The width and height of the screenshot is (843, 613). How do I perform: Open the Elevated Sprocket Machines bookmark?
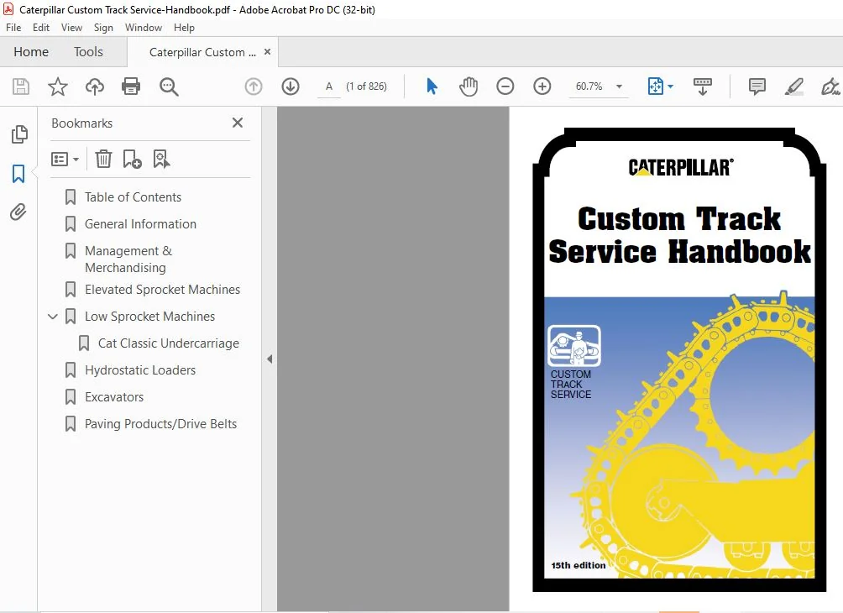[162, 290]
